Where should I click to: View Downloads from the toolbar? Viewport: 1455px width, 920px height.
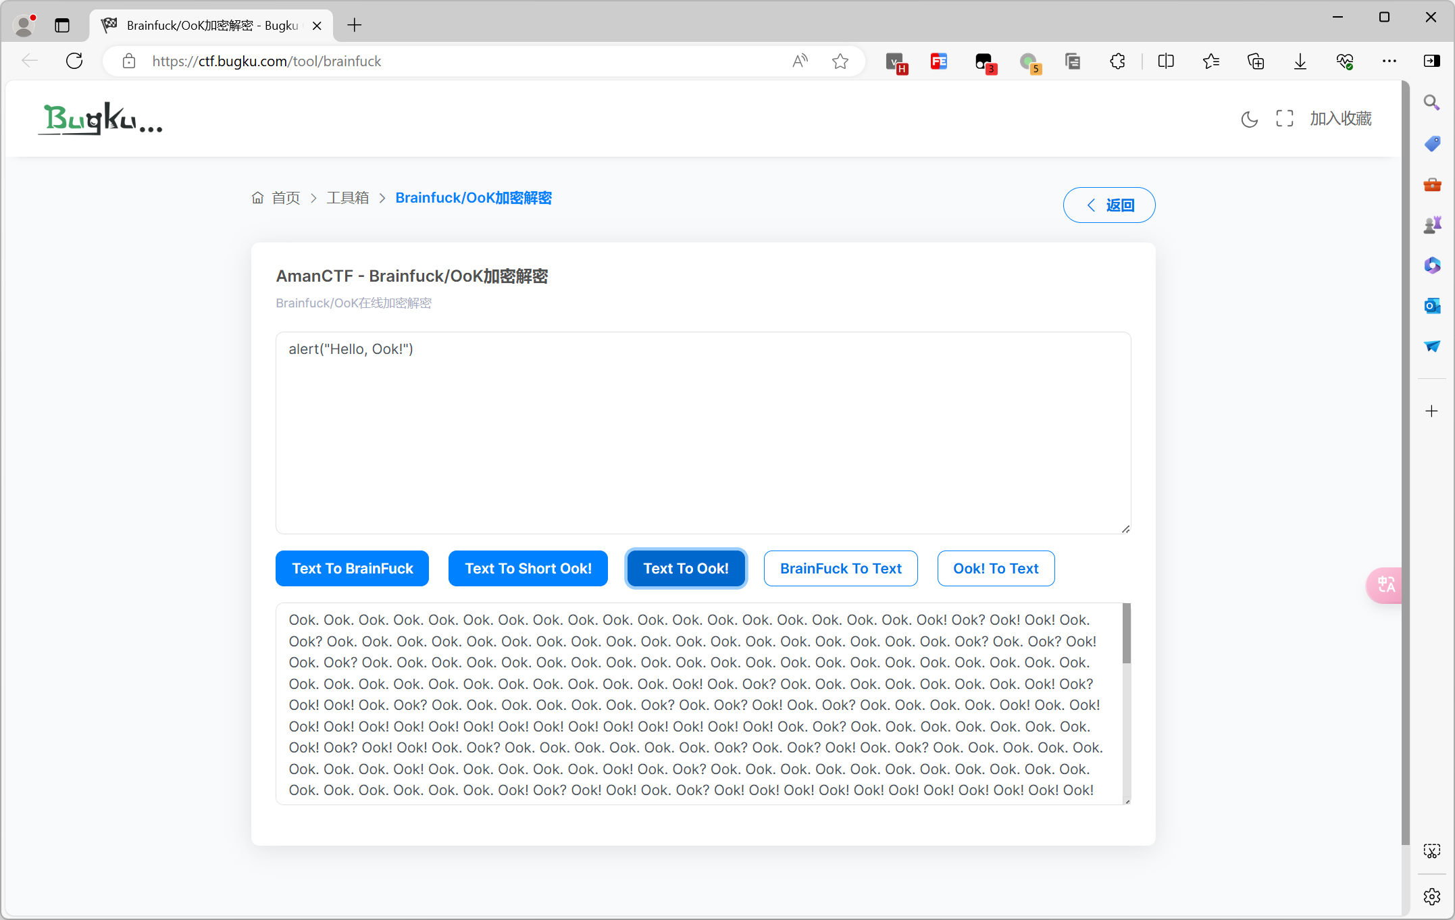(x=1300, y=61)
